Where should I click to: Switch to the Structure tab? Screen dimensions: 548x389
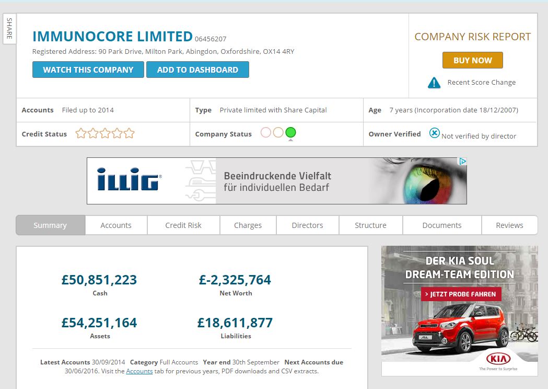tap(370, 225)
